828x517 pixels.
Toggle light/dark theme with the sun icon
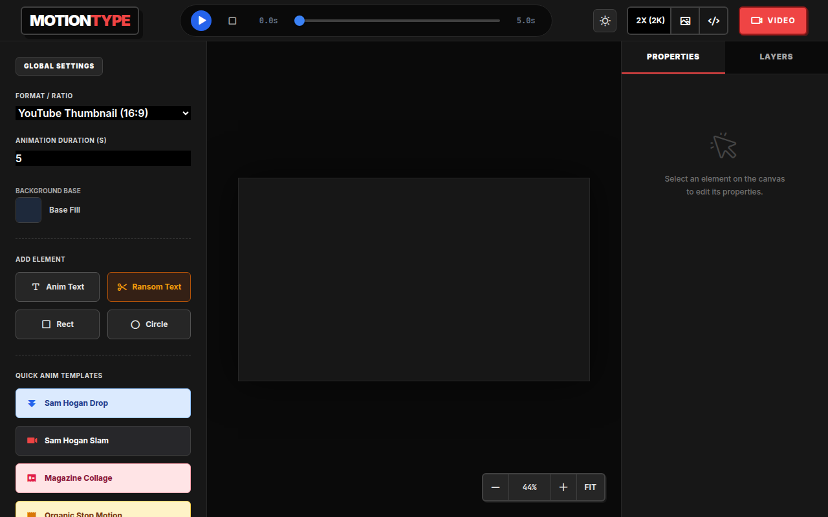(x=605, y=21)
